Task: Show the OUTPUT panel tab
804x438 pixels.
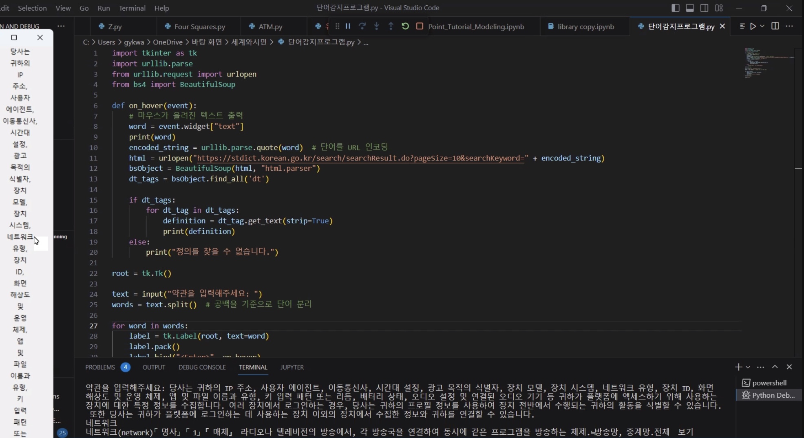Action: 154,367
